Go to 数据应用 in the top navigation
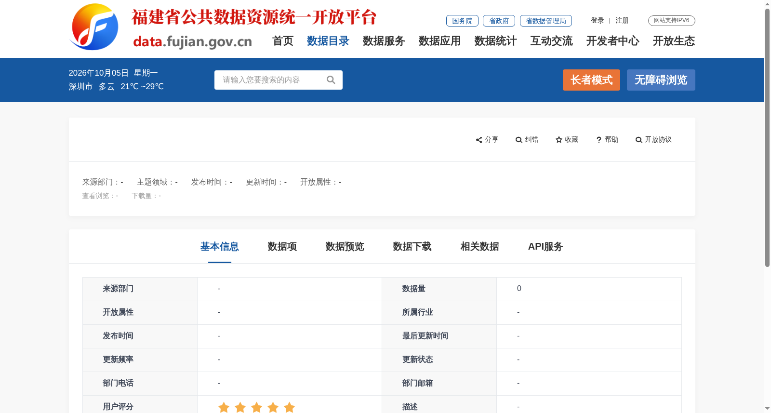The width and height of the screenshot is (771, 413). pos(440,41)
